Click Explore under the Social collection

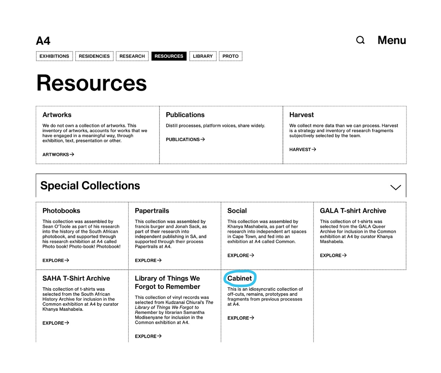click(x=241, y=255)
